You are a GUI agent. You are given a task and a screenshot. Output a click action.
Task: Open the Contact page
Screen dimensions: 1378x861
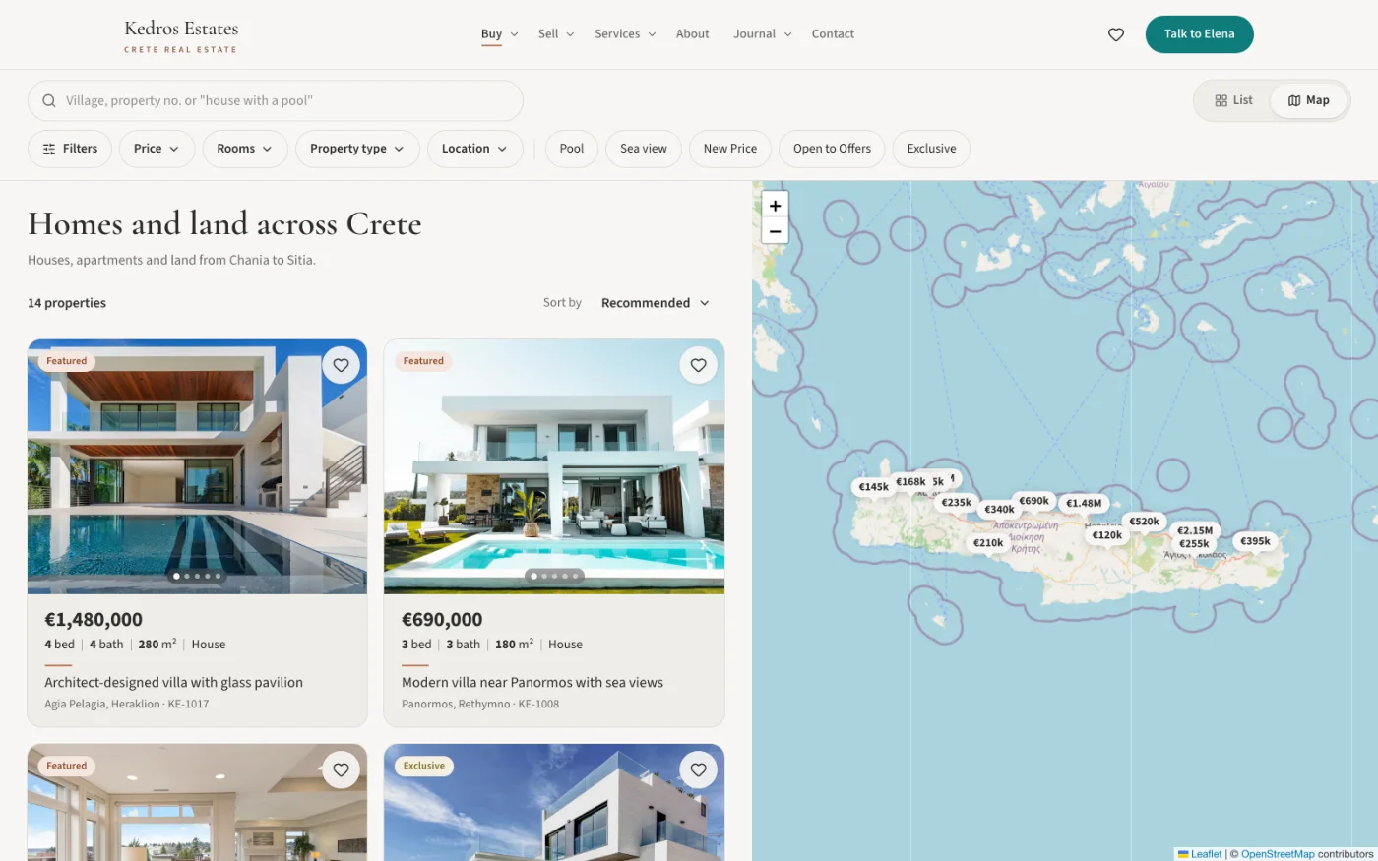point(833,34)
